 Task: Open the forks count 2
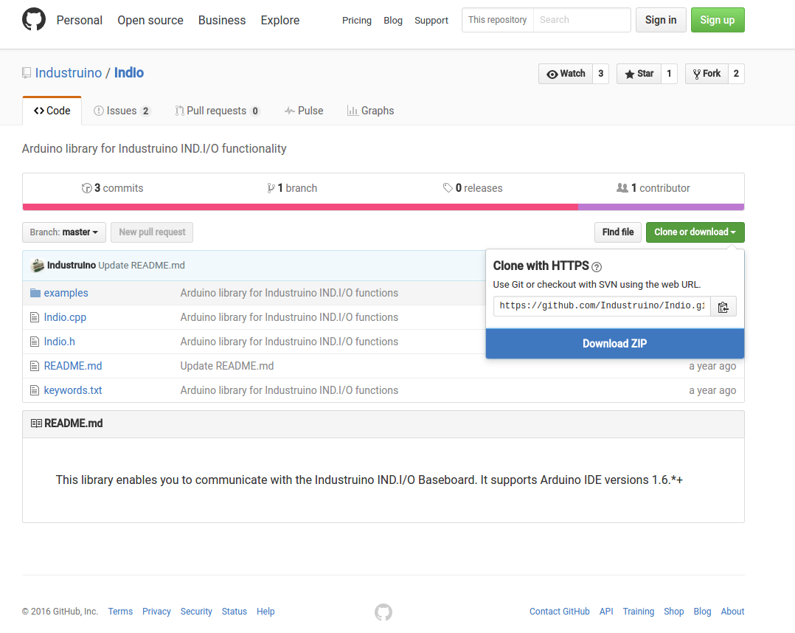pyautogui.click(x=736, y=74)
